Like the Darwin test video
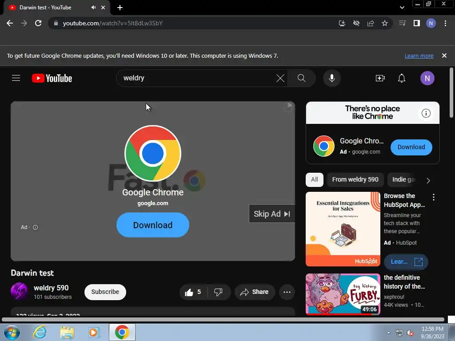 click(193, 292)
